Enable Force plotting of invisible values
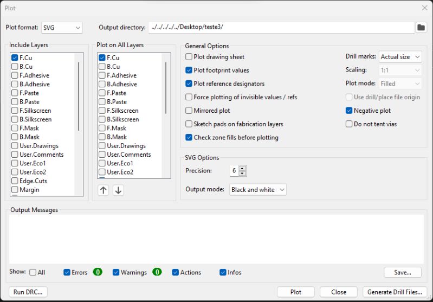Image resolution: width=433 pixels, height=302 pixels. (189, 97)
